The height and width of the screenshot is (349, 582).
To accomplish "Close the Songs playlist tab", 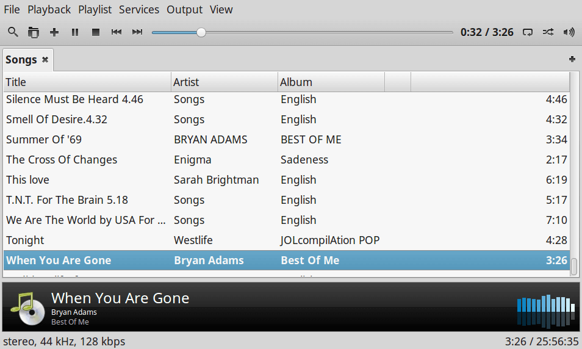I will (x=45, y=60).
